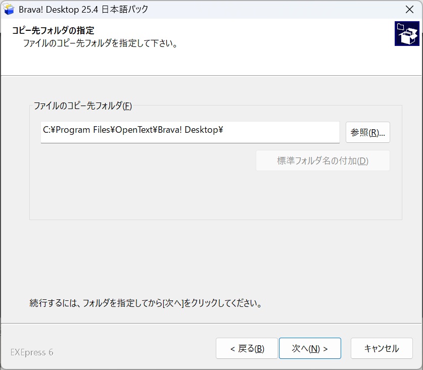
Task: Click the ファイルのコピー先フォルダ(F) group label
Action: (82, 106)
